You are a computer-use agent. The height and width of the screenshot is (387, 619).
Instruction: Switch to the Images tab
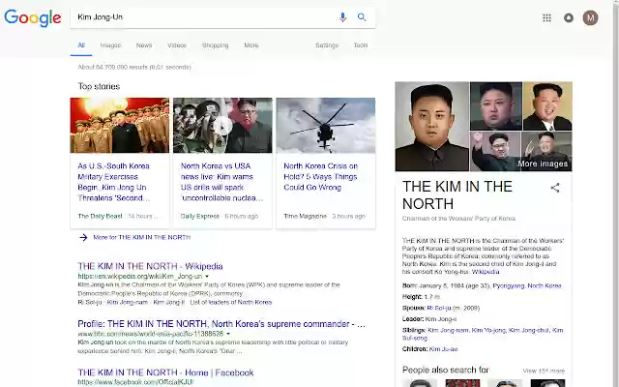pyautogui.click(x=110, y=45)
